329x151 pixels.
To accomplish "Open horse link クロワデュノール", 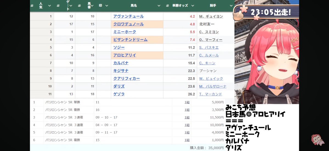I will click(128, 24).
